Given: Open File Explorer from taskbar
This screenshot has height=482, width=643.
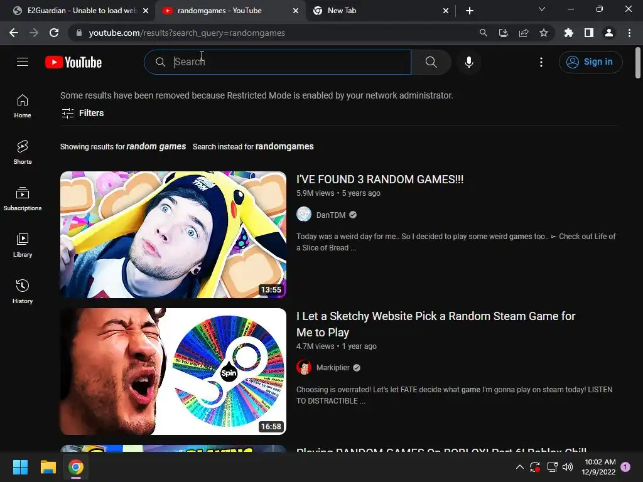Looking at the screenshot, I should coord(48,467).
